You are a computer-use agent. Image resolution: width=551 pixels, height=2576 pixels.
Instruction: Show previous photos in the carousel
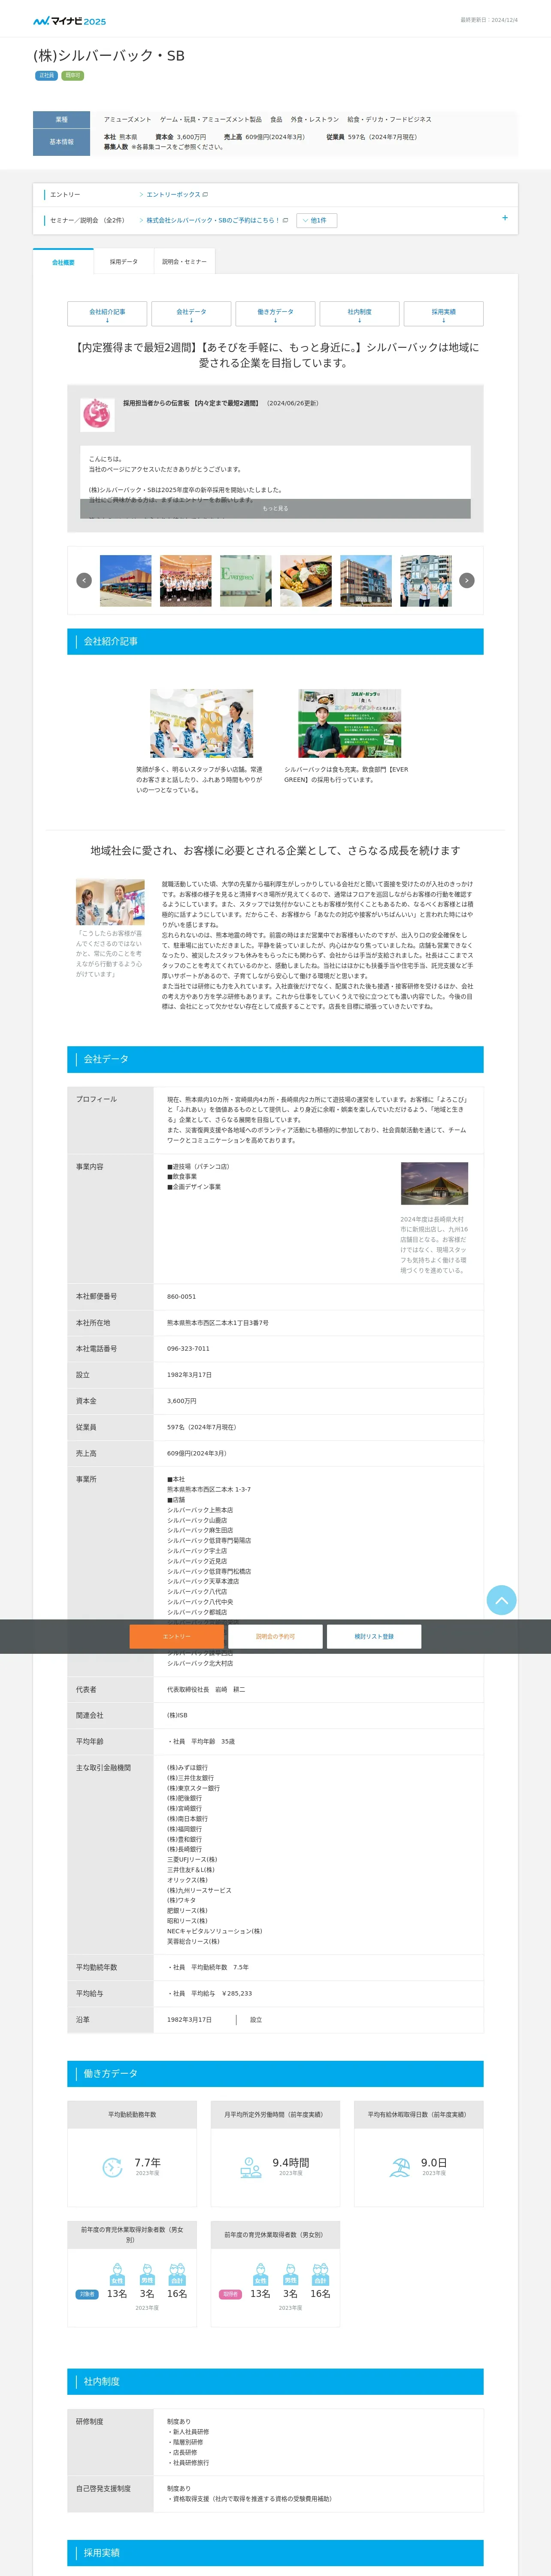click(84, 580)
